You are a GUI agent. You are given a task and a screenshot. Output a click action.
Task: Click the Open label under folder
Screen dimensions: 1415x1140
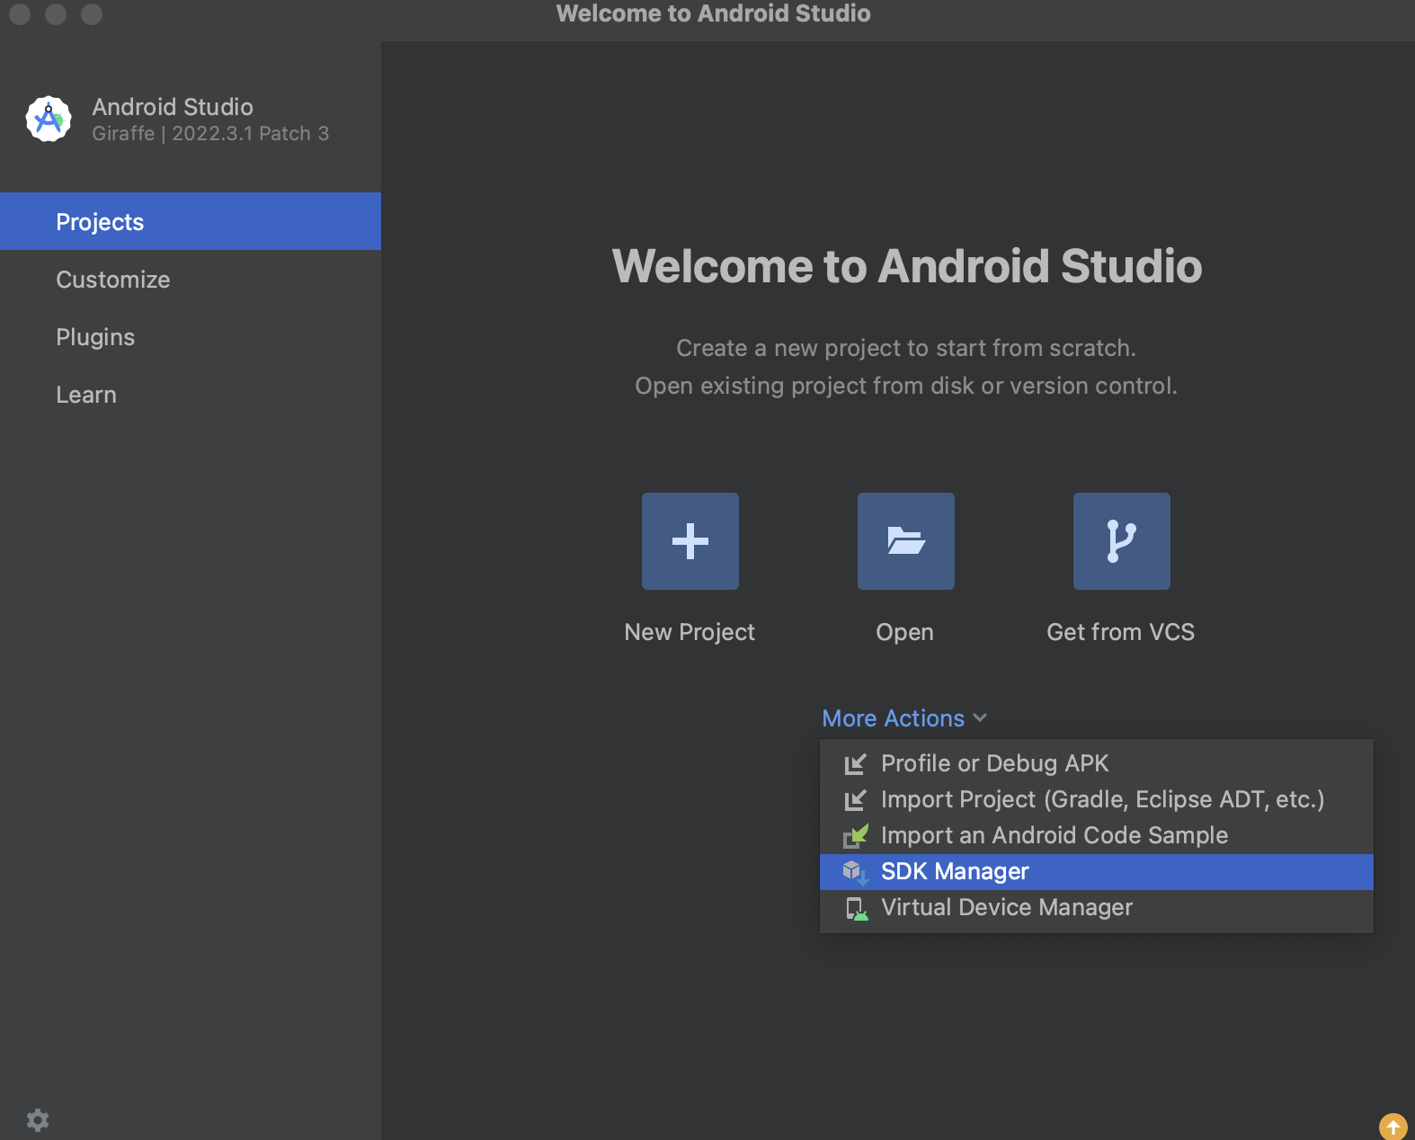click(x=905, y=633)
